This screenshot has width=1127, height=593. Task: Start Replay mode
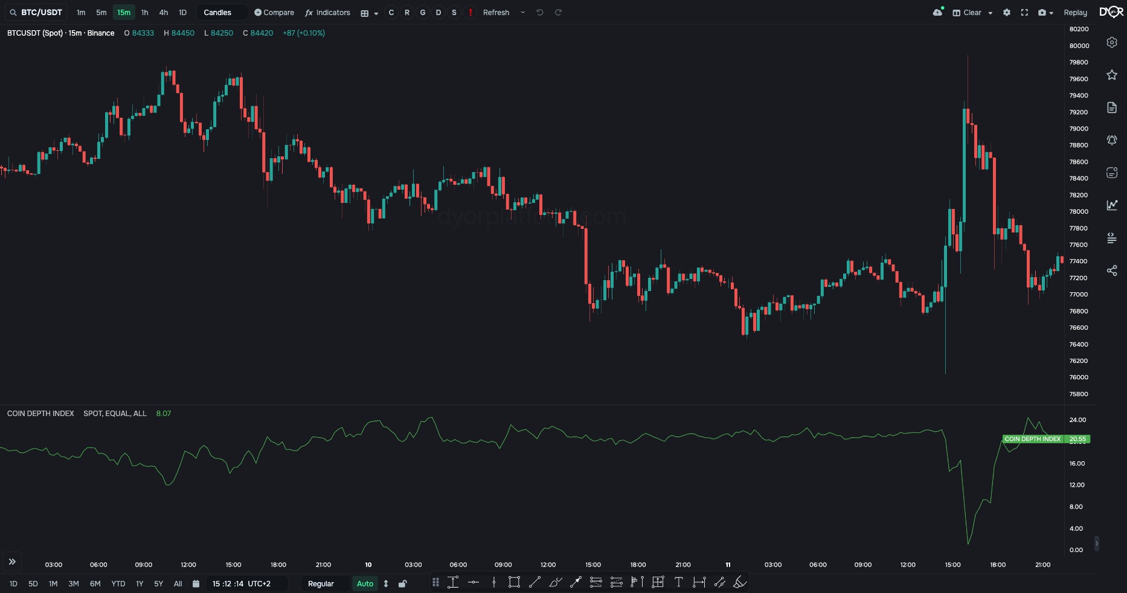[1075, 12]
